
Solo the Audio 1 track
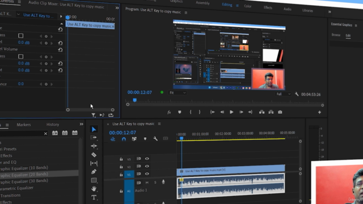tap(155, 182)
